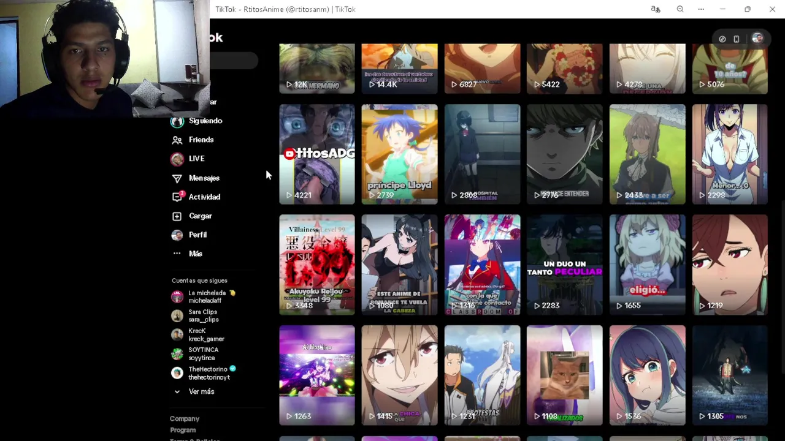785x441 pixels.
Task: Open the video with 1231 views
Action: pos(482,375)
